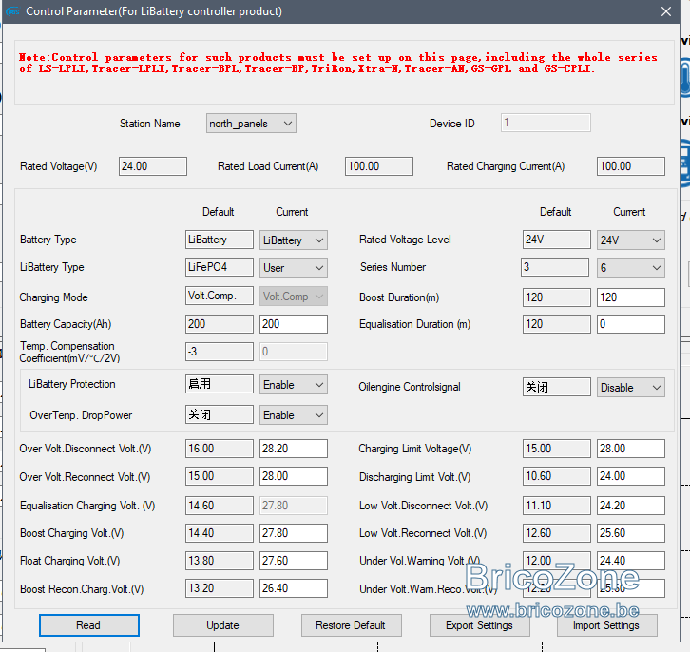This screenshot has width=690, height=652.
Task: Open the Oilengine Controlsignal Disable dropdown
Action: point(630,387)
